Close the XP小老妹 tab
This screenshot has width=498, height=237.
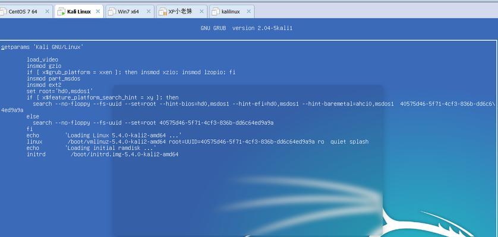coord(201,11)
